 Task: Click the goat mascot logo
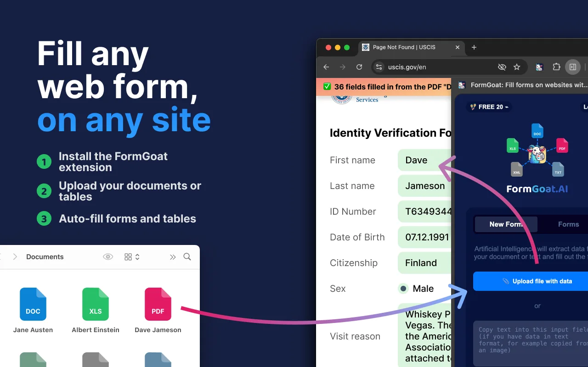coord(537,154)
